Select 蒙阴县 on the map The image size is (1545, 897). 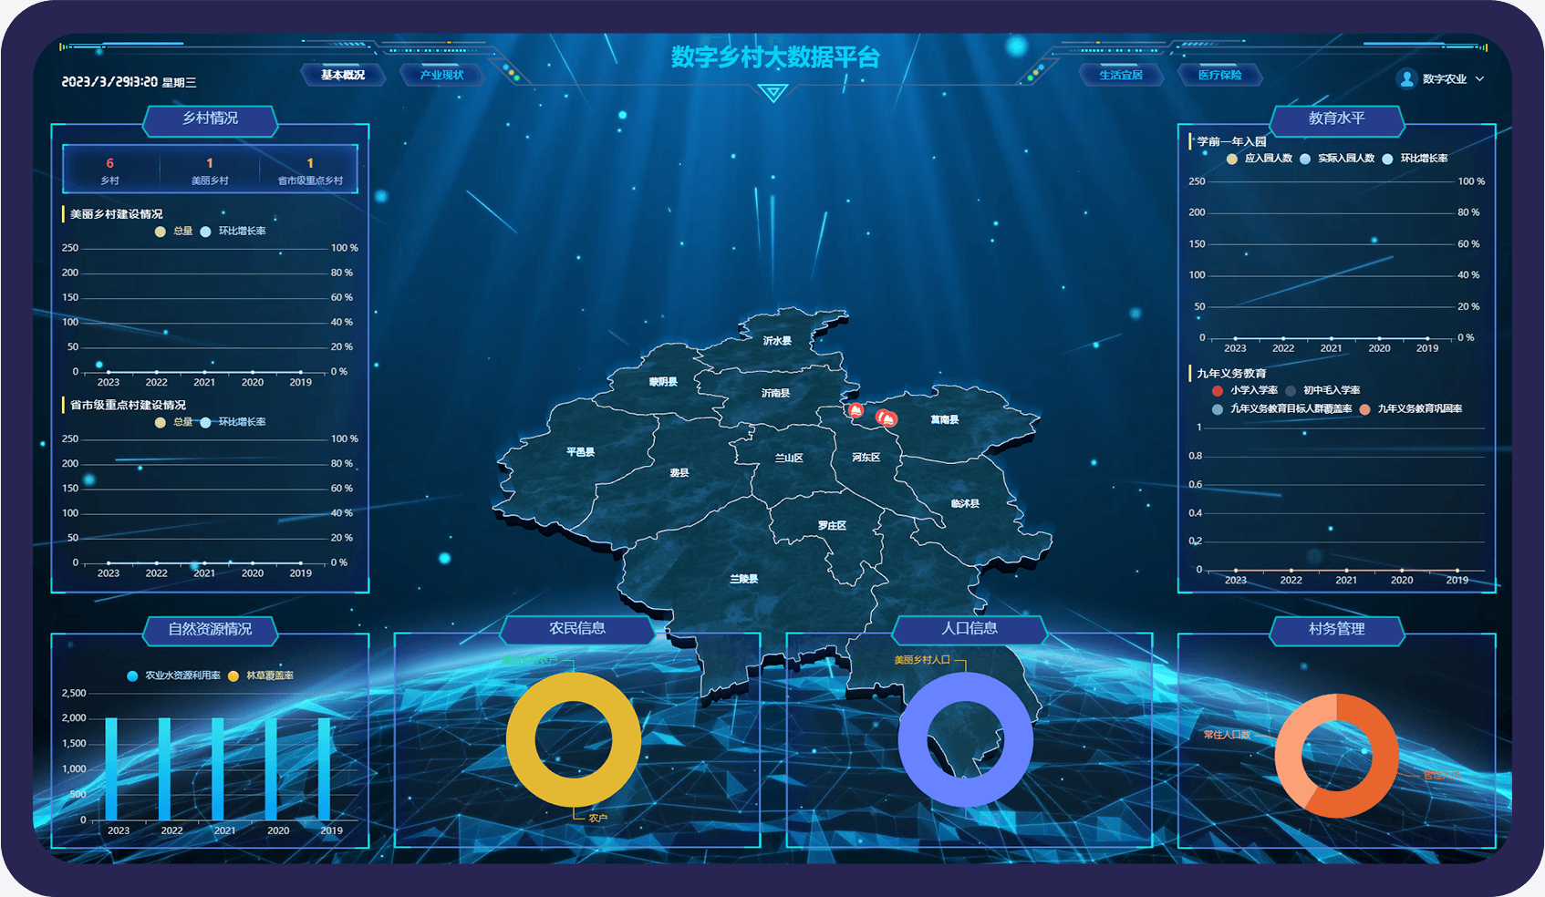coord(663,382)
